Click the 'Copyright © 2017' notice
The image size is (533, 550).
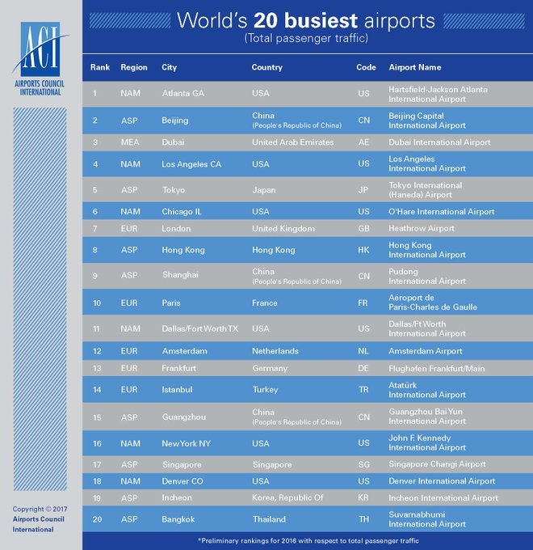40,509
